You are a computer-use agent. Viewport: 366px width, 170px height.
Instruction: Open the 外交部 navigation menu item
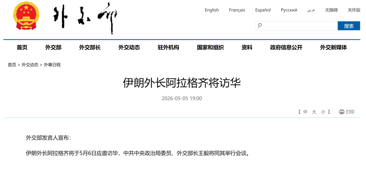(x=54, y=48)
